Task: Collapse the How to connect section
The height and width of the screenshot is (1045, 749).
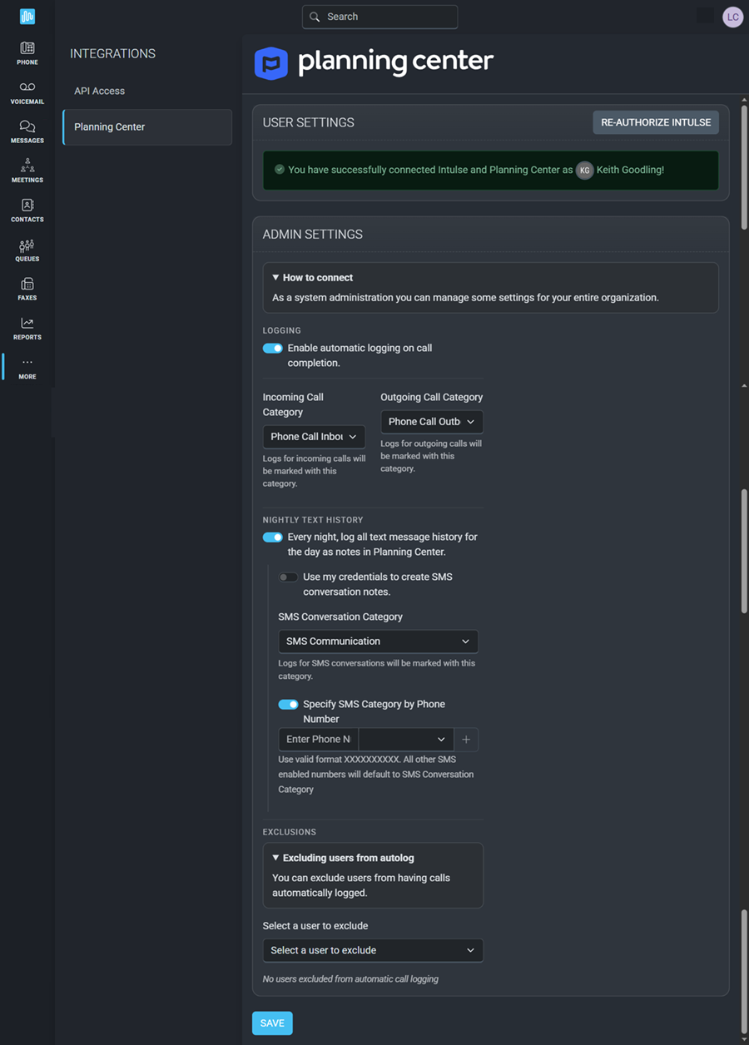Action: [312, 278]
